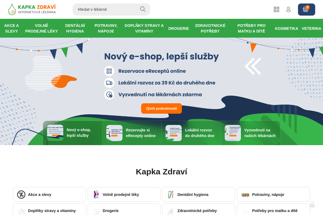Click the Zjistit podrobnosti button
323x215 pixels.
(161, 108)
